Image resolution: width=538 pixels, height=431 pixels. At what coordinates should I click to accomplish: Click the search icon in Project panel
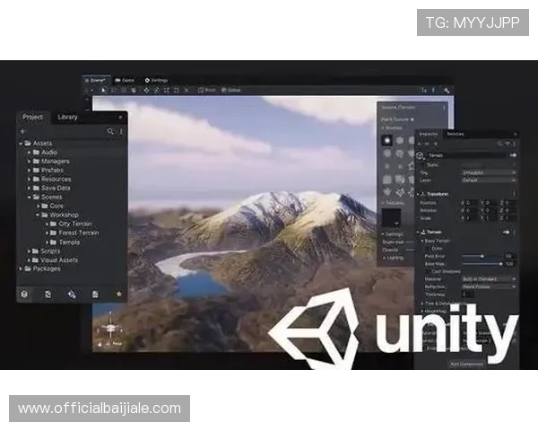pos(110,131)
